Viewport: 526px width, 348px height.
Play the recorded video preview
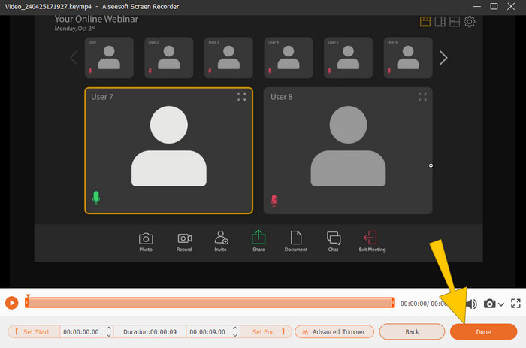tap(12, 303)
